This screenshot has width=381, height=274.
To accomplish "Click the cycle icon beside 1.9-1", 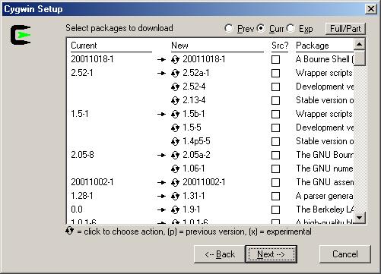I will point(175,210).
